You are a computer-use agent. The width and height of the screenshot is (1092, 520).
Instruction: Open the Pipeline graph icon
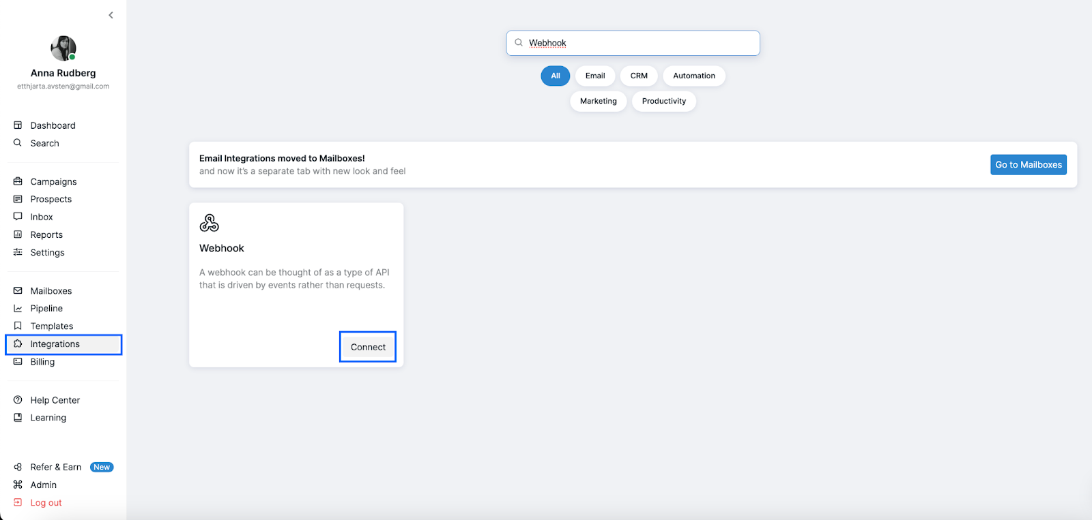(18, 309)
